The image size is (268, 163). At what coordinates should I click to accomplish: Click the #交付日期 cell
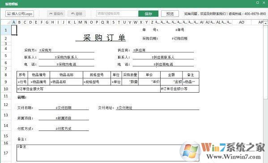[x=64, y=108]
